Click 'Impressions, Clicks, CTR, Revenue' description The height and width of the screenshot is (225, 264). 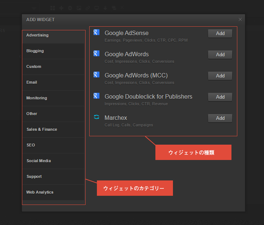coord(136,104)
